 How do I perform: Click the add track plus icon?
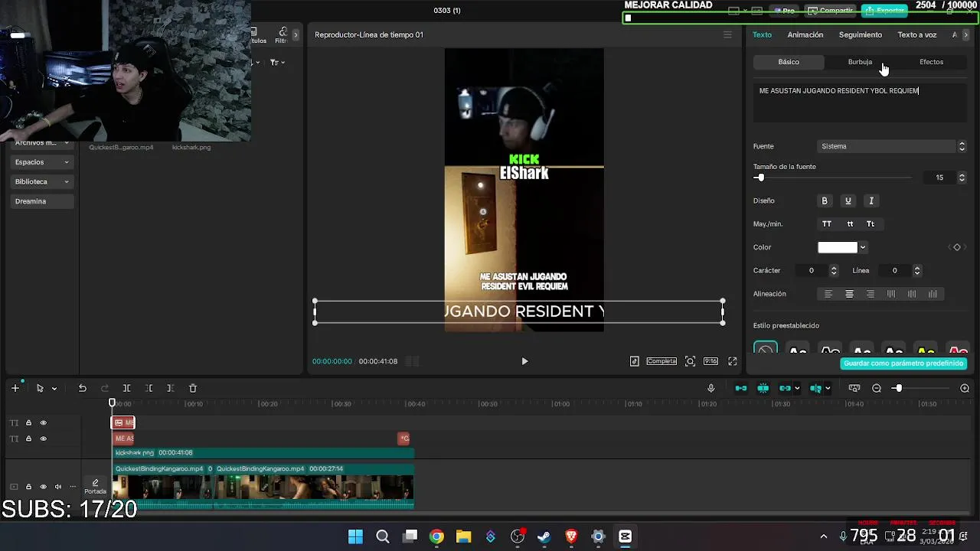click(x=15, y=388)
